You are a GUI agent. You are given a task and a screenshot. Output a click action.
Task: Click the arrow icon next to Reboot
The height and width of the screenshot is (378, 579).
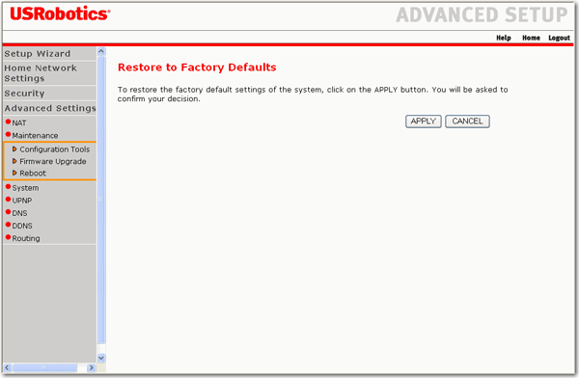click(x=14, y=173)
